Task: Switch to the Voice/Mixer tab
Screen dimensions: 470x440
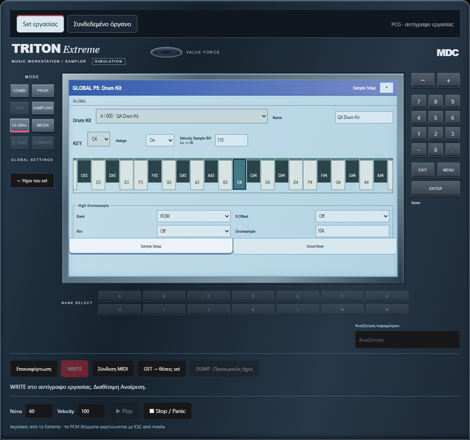Action: click(315, 246)
